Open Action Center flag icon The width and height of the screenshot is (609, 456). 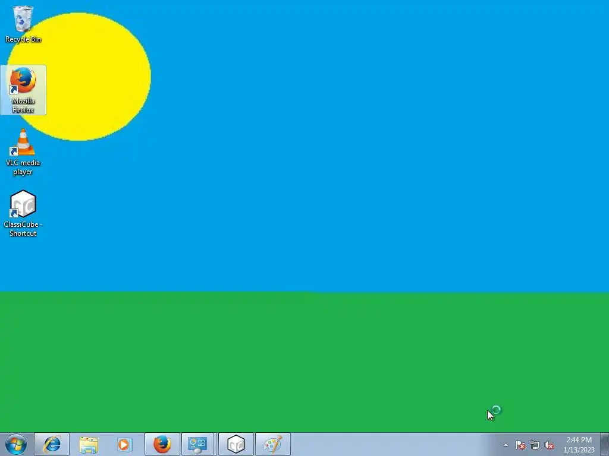(x=520, y=445)
